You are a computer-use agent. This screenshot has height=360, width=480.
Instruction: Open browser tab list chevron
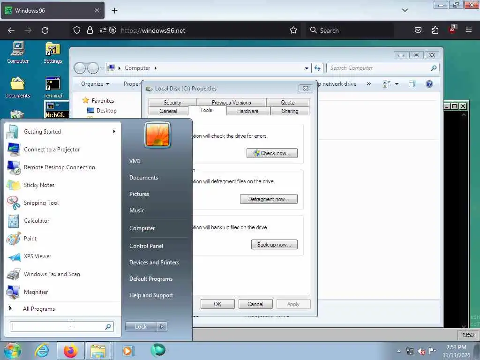[x=405, y=10]
